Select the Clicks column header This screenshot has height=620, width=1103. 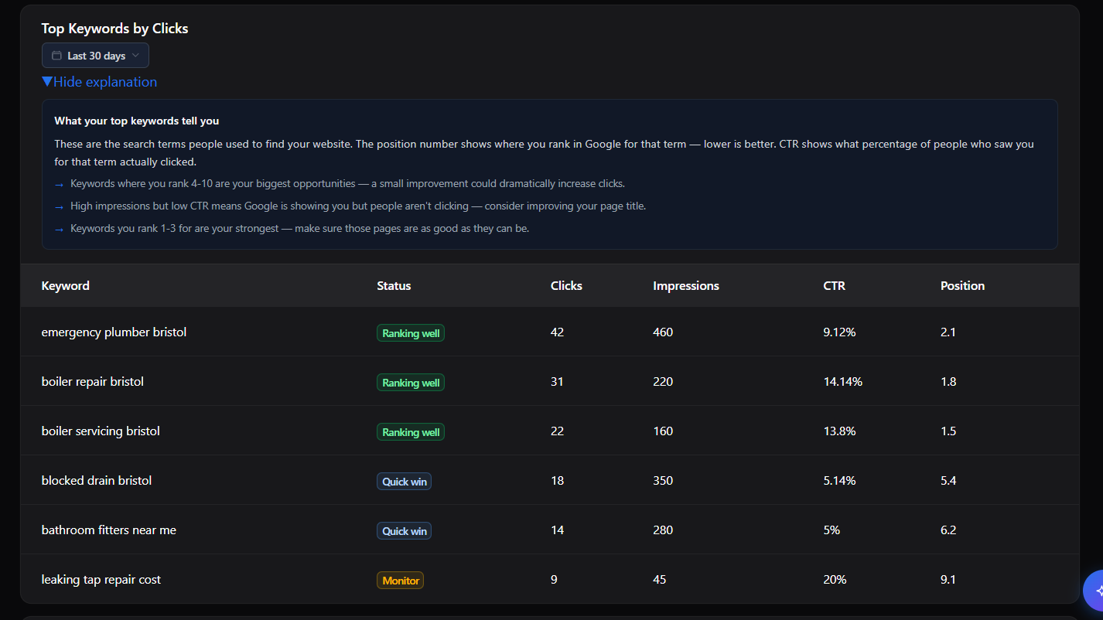click(566, 286)
